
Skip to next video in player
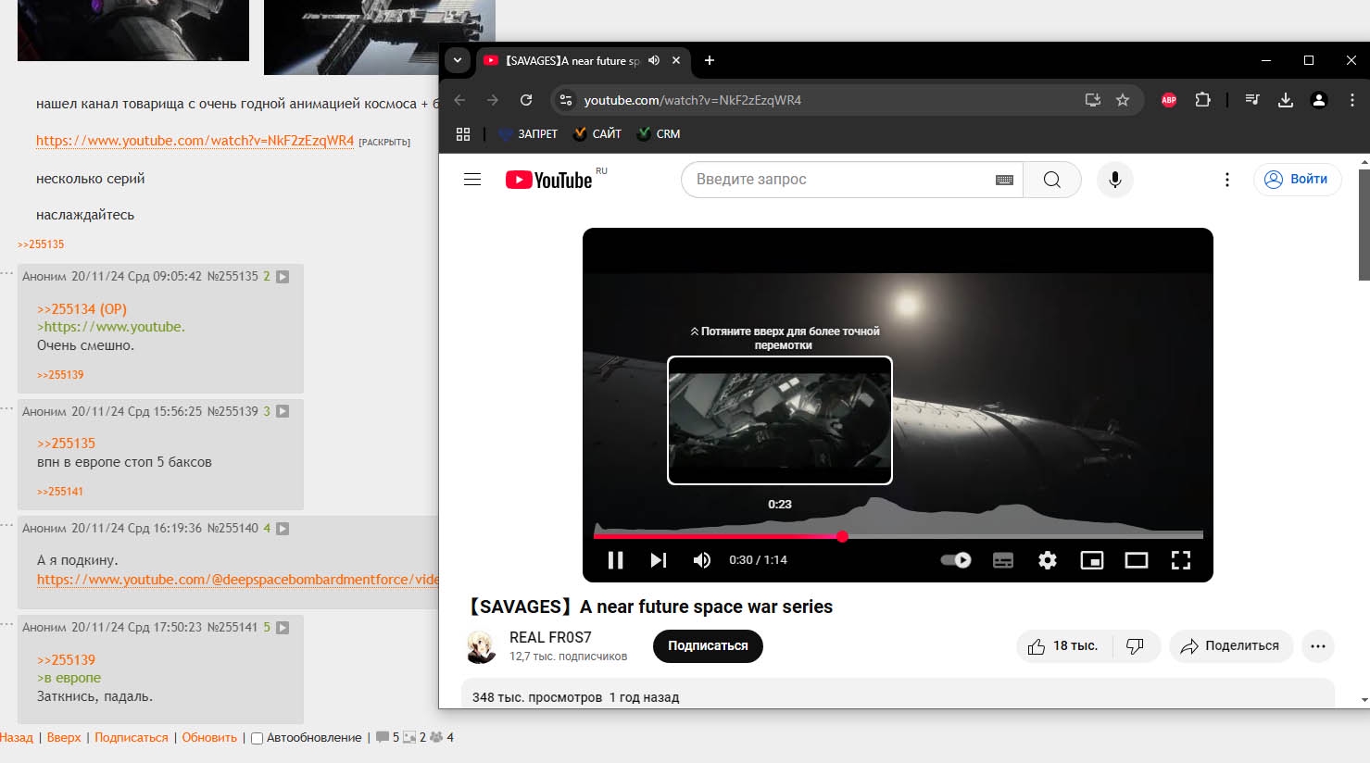coord(659,560)
